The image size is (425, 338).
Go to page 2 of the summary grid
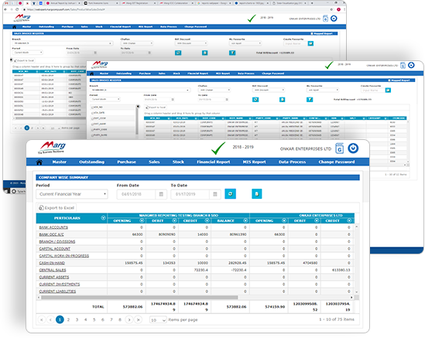click(68, 320)
